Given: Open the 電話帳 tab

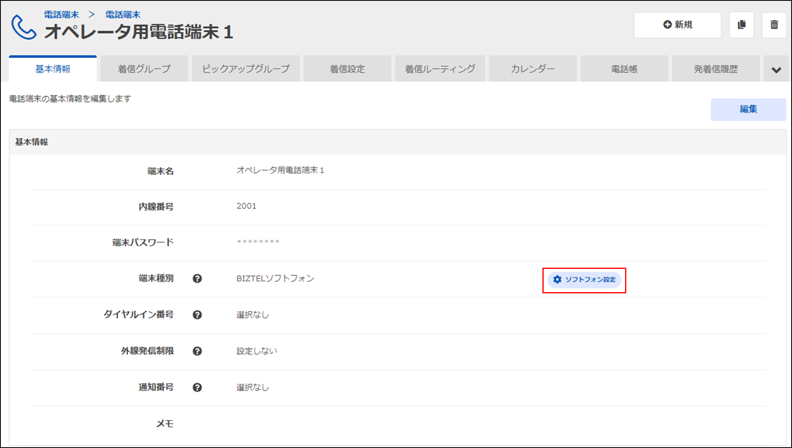Looking at the screenshot, I should (x=624, y=69).
